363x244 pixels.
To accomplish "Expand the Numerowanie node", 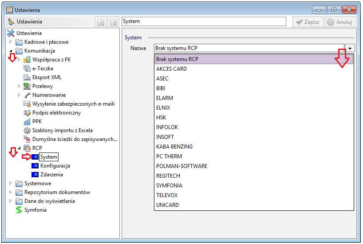I will (19, 95).
